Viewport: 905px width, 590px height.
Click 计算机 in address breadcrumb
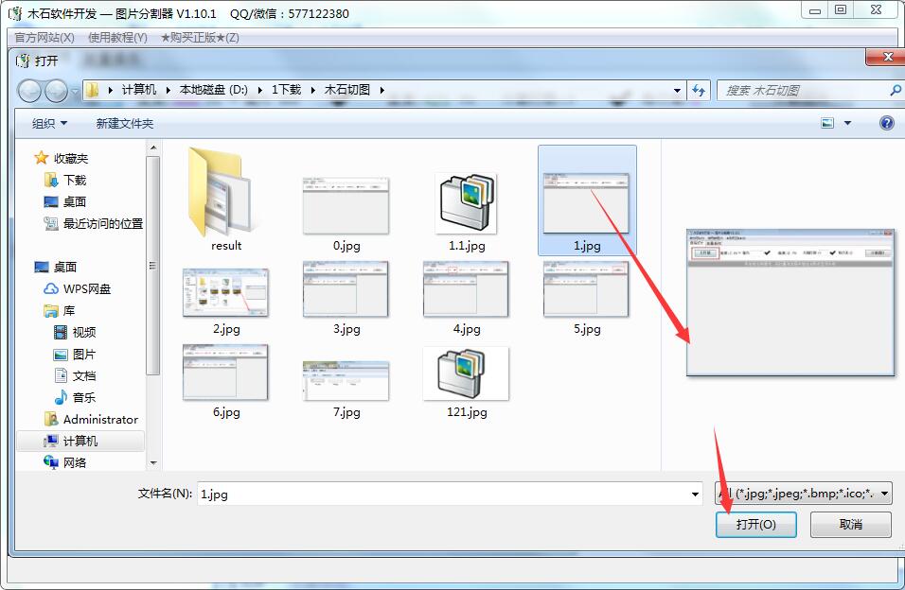click(138, 90)
